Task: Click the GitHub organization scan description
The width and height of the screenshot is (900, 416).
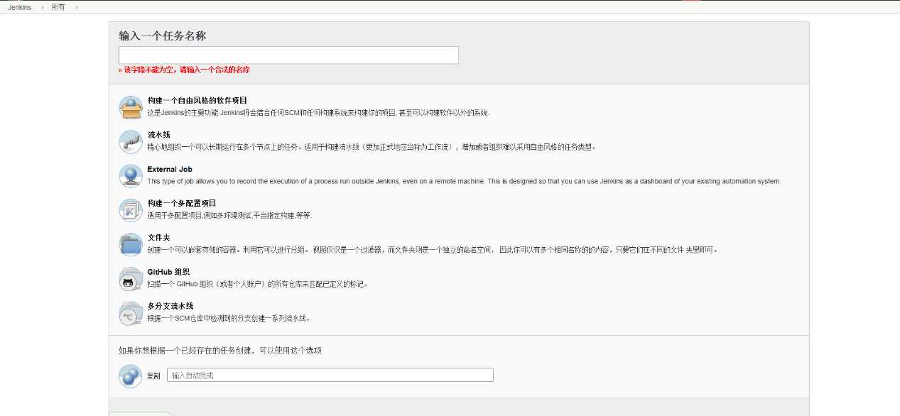Action: tap(258, 284)
